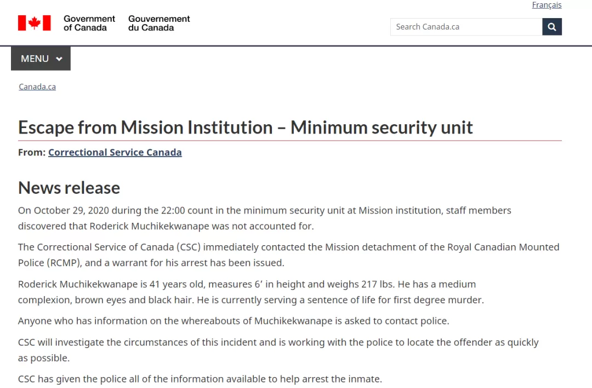The image size is (592, 388).
Task: Click the Government of Canada wordmark
Action: point(89,23)
